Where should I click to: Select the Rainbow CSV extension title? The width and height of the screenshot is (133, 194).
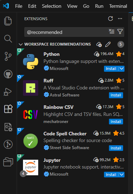coord(58,107)
